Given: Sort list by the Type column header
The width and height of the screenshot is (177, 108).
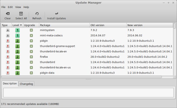Looking at the screenshot, I should pyautogui.click(x=6, y=25).
